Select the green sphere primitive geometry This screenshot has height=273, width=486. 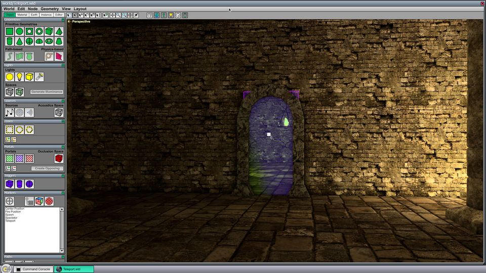click(x=19, y=31)
